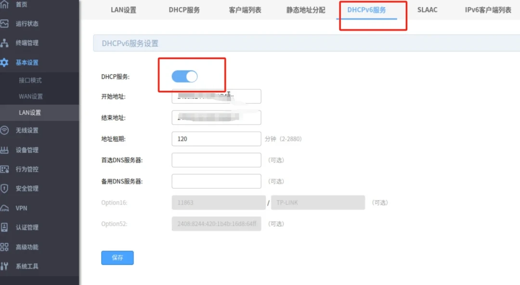Select LAN设置 sidebar submenu item
The image size is (520, 285).
30,112
